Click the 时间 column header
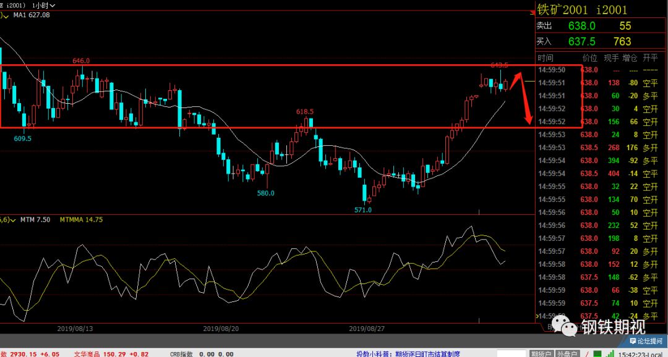 coord(546,58)
